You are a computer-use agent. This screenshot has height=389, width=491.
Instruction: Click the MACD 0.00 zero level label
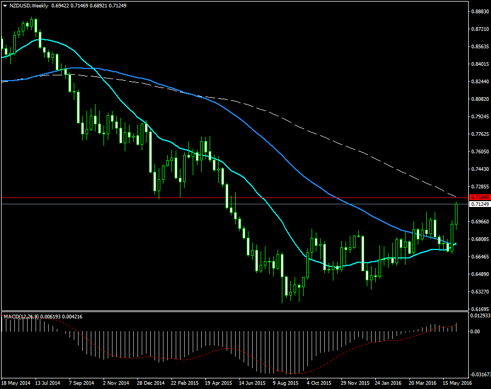475,331
